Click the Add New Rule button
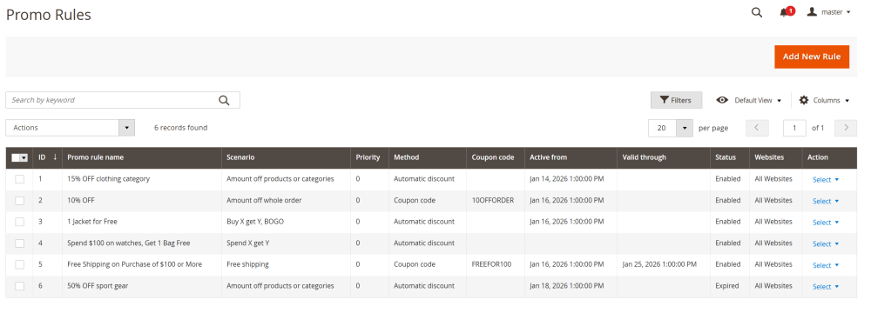The height and width of the screenshot is (320, 871). (x=812, y=57)
